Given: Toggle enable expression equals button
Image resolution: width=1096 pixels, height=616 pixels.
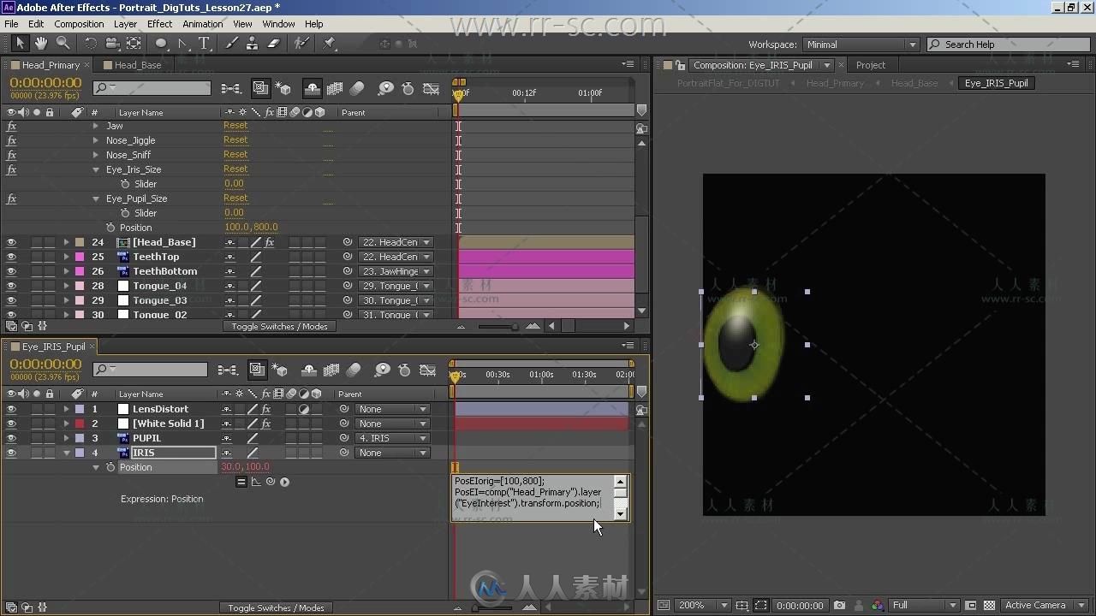Looking at the screenshot, I should [x=241, y=482].
